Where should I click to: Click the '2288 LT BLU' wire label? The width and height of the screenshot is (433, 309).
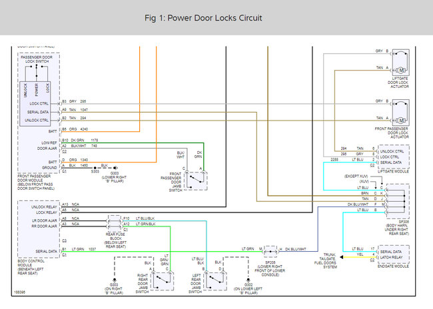(347, 160)
